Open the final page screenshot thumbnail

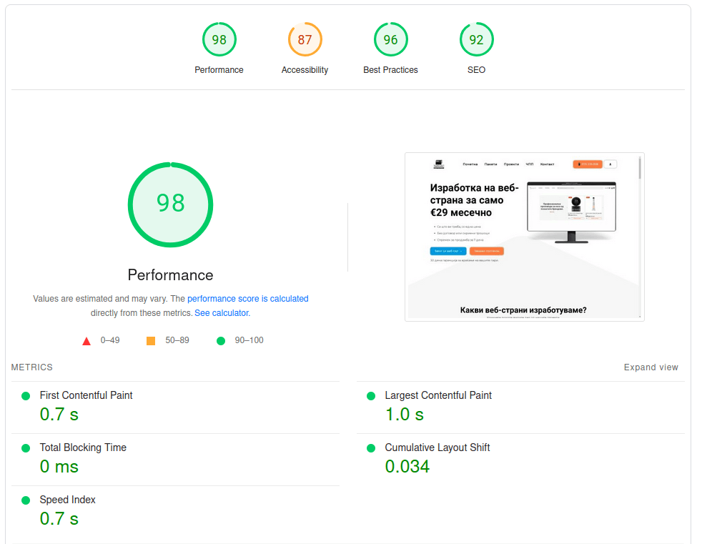click(x=524, y=237)
